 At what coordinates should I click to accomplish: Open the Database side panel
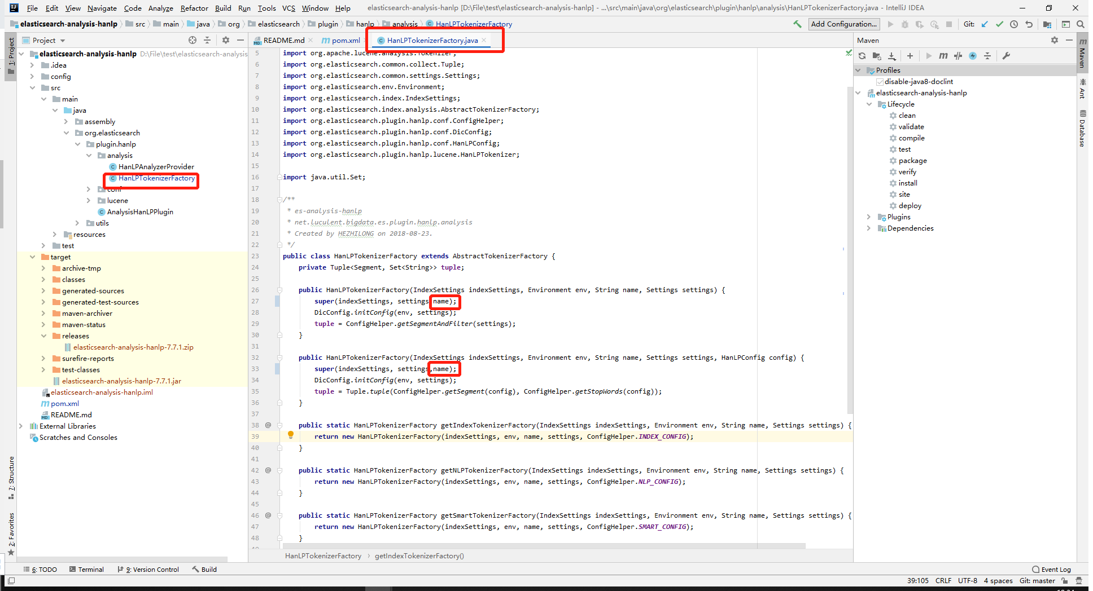tap(1082, 129)
